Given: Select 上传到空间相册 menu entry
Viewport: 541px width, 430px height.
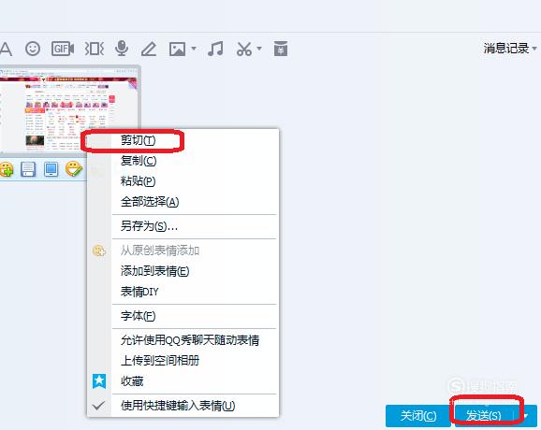Looking at the screenshot, I should (183, 361).
